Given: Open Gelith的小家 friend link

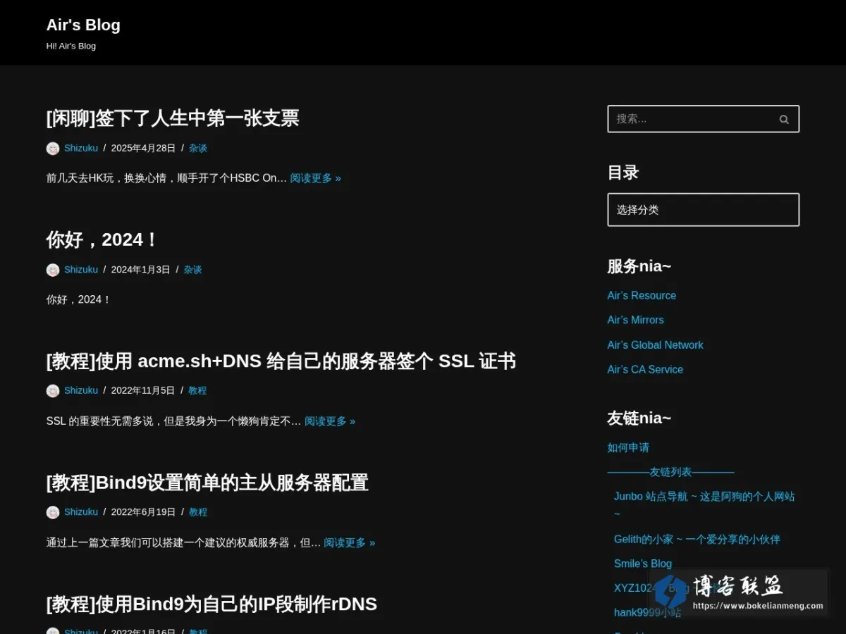Looking at the screenshot, I should (697, 539).
